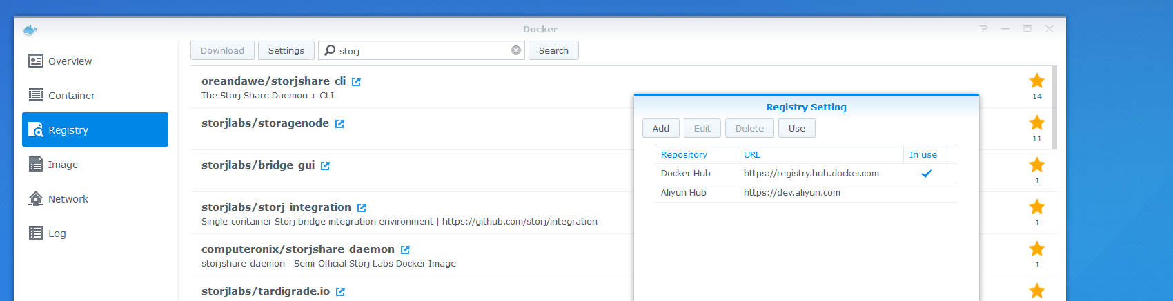Click the results list scrollbar
The width and height of the screenshot is (1173, 301).
[1054, 107]
